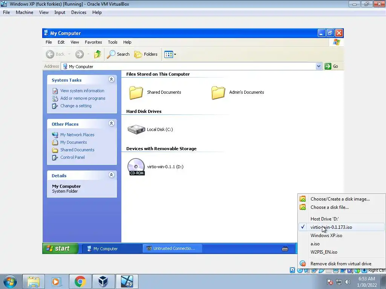Open the XP File menu in My Computer
This screenshot has height=289, width=386.
[49, 42]
